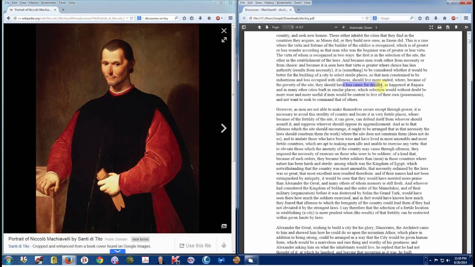
Task: Go to previous page in PDF viewer
Action: pos(259,27)
